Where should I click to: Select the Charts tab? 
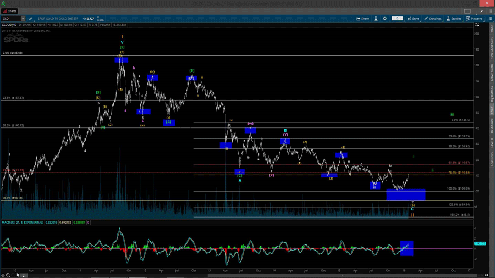[10, 11]
